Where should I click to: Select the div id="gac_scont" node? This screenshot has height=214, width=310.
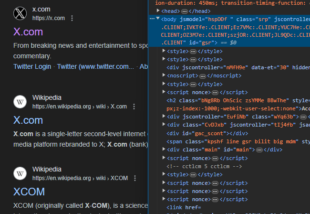207,133
